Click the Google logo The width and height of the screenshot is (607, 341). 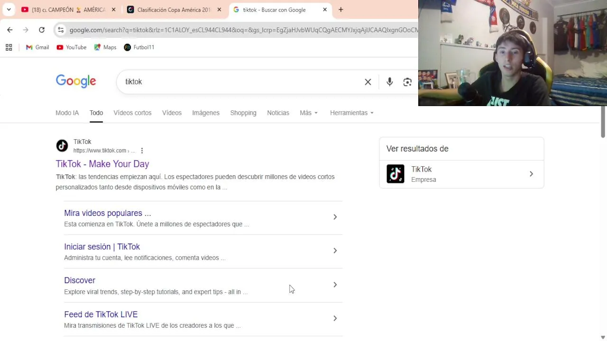tap(76, 81)
